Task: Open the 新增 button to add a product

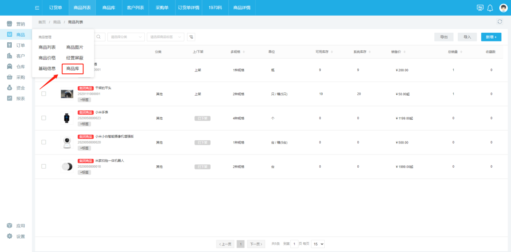Action: coord(491,37)
